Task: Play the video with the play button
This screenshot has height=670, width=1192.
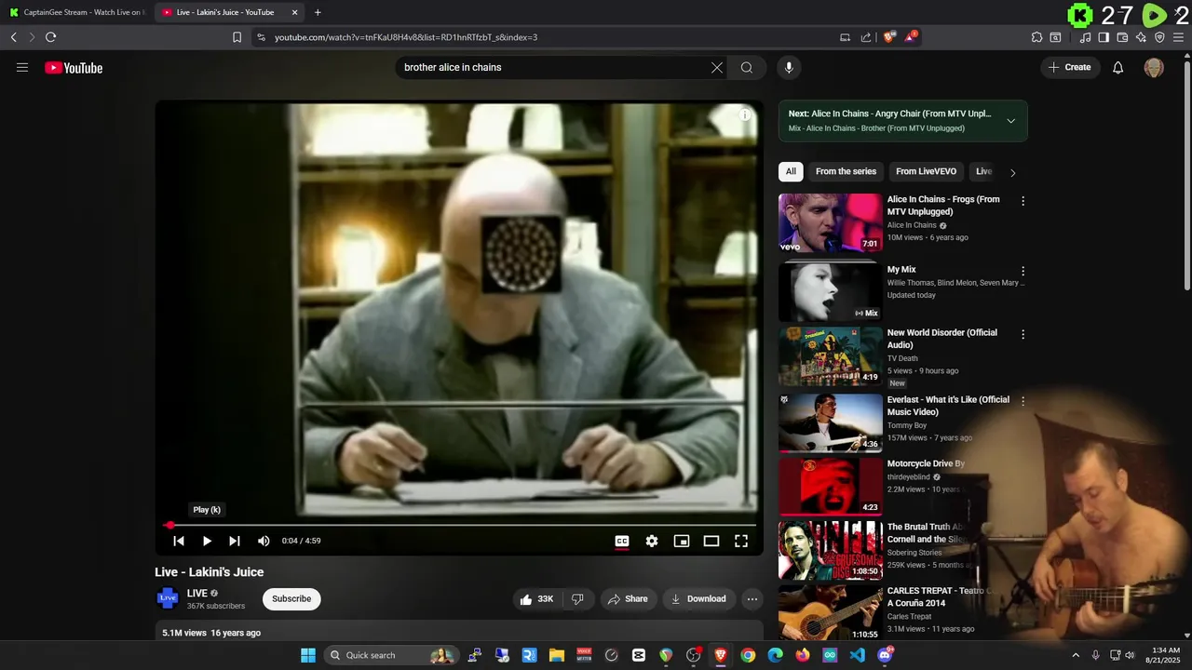Action: point(207,541)
